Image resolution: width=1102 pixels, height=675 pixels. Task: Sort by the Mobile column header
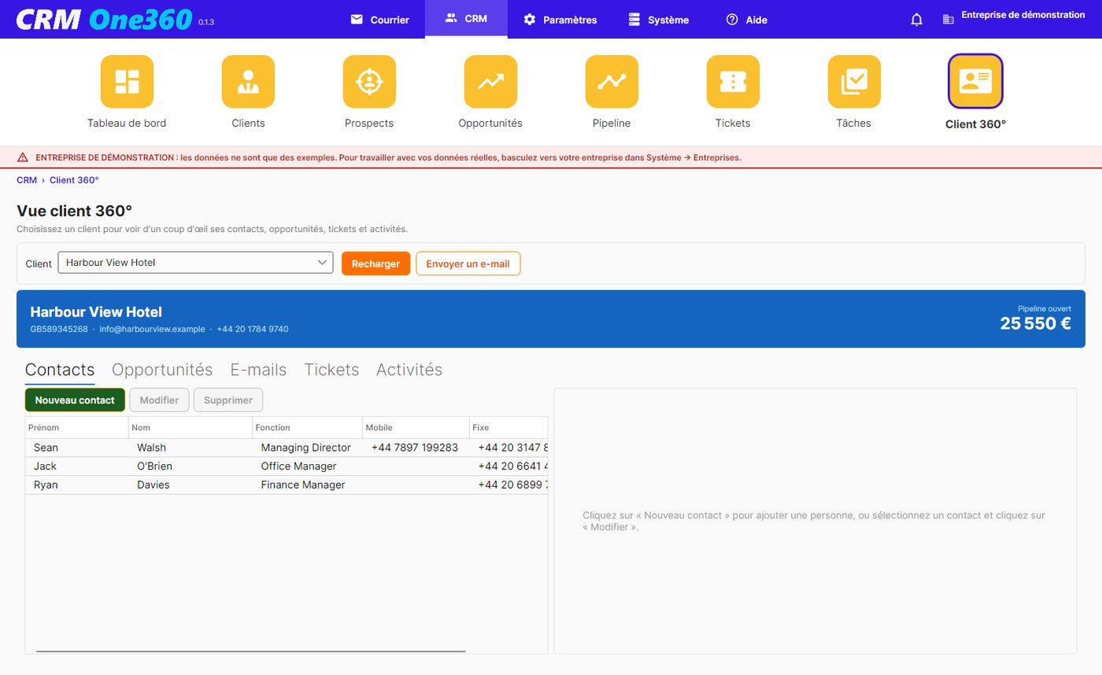point(416,427)
